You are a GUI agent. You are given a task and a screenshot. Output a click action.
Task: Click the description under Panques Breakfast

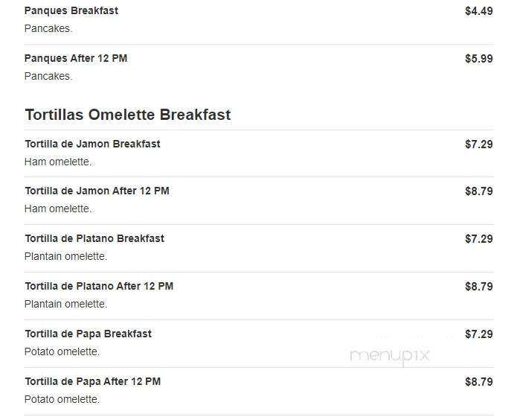[48, 29]
